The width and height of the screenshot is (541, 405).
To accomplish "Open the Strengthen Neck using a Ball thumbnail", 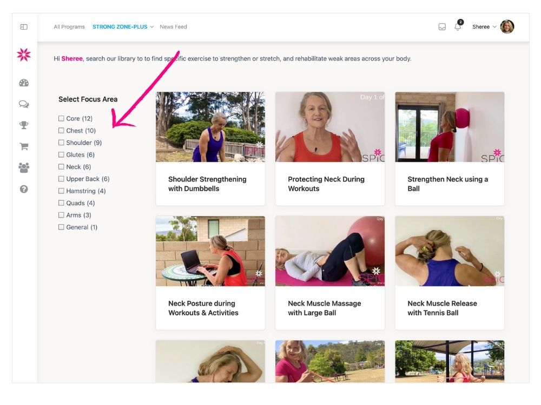I will [x=450, y=127].
